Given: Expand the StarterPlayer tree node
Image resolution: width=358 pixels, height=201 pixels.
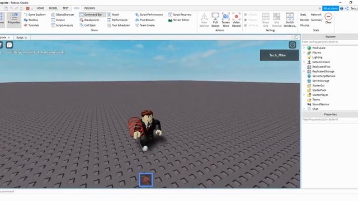Looking at the screenshot, I should [x=304, y=95].
